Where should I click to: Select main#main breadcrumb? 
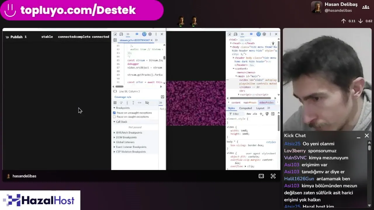[x=250, y=103]
